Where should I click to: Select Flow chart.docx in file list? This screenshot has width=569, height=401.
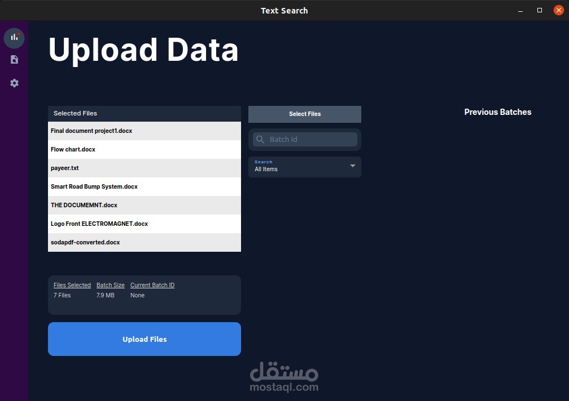coord(145,149)
